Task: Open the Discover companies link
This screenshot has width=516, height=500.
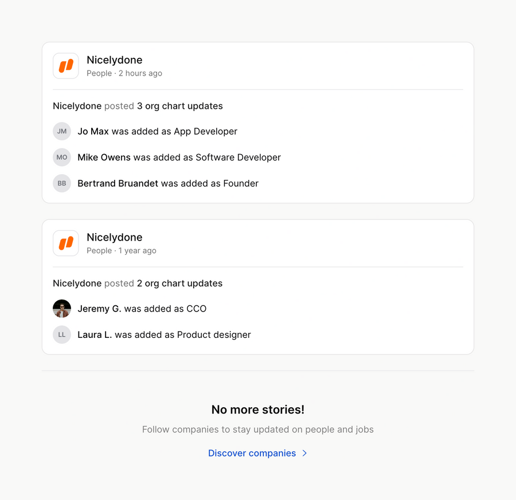Action: 252,453
